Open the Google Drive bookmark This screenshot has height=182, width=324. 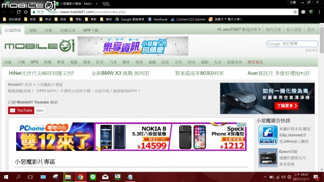pyautogui.click(x=130, y=19)
